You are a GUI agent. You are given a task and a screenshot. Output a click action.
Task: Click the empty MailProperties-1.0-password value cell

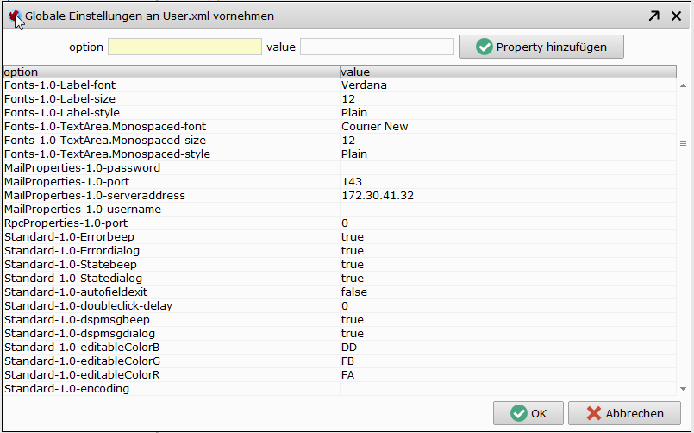tap(508, 168)
